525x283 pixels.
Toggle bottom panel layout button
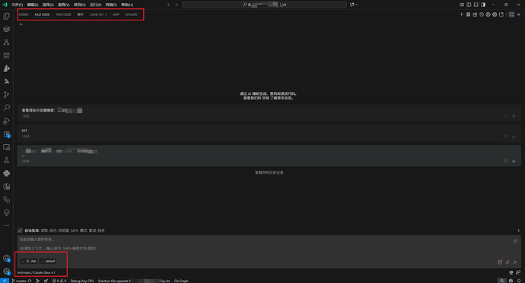point(476,5)
